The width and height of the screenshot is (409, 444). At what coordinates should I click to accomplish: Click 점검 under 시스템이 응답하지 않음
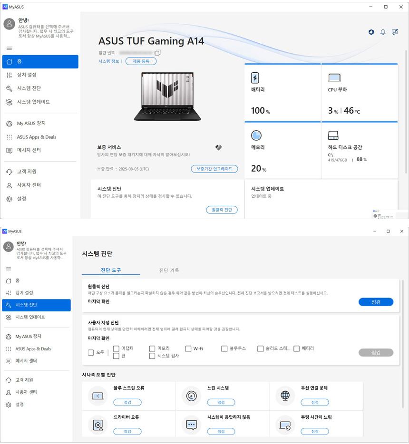point(221,431)
